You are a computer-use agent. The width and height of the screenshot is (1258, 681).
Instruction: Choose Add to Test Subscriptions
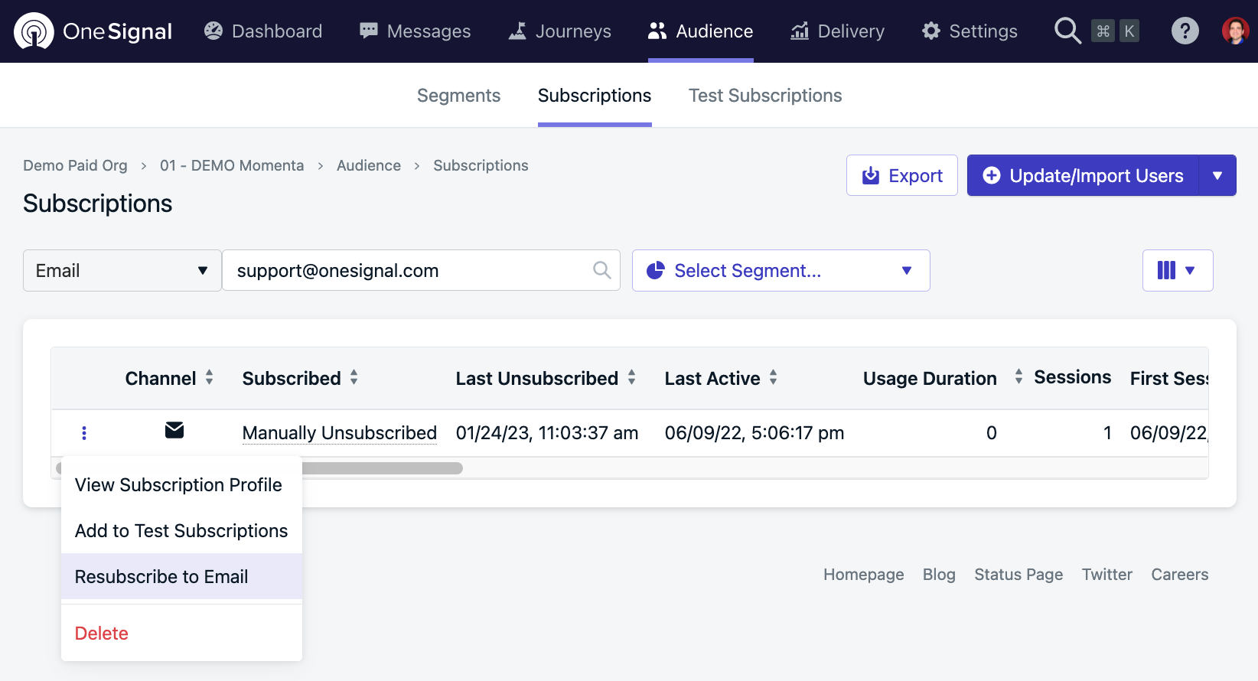[x=181, y=531]
